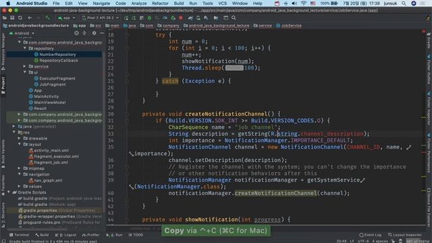
Task: Click the green Debug bug icon
Action: pos(149,18)
